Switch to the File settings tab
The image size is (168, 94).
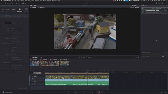click(x=21, y=23)
